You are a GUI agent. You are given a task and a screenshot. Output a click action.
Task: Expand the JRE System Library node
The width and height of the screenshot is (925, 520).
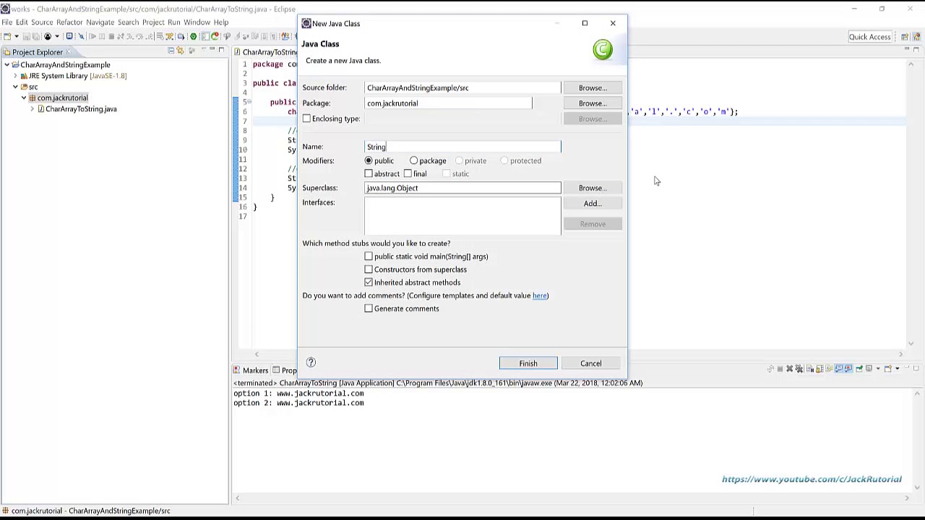15,76
